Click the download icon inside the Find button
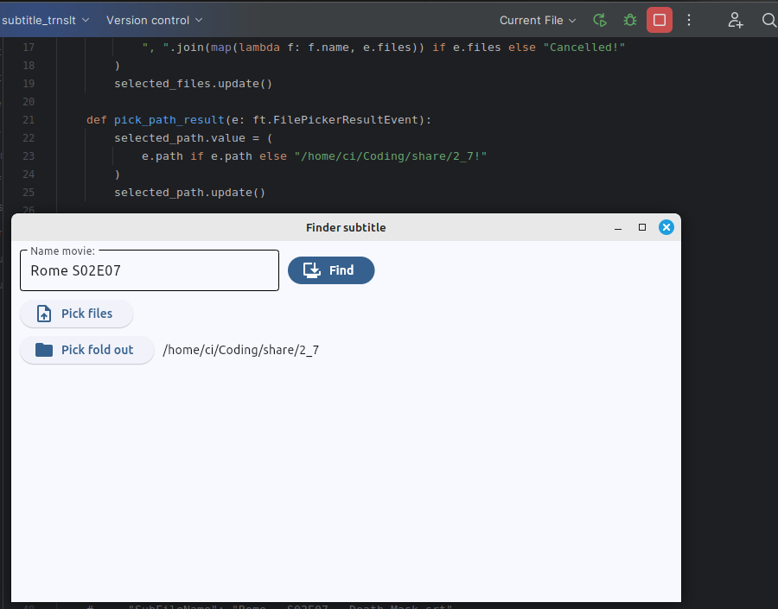The width and height of the screenshot is (778, 609). [x=311, y=270]
